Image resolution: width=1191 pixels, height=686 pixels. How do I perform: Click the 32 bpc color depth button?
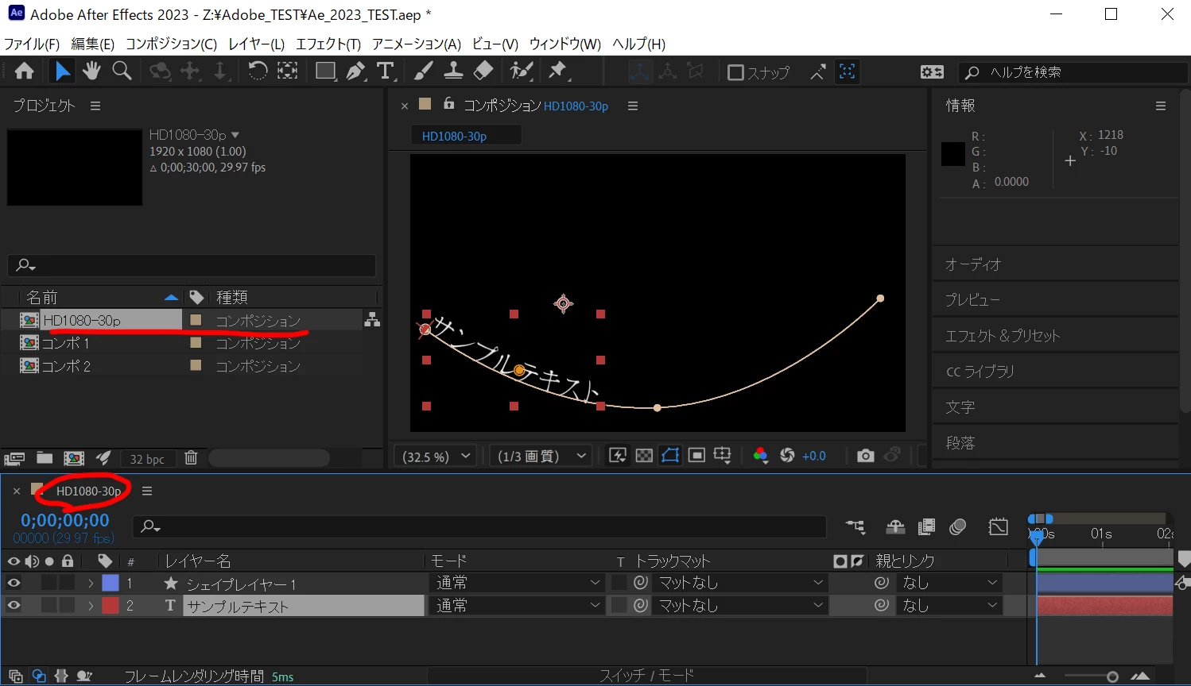pos(147,459)
